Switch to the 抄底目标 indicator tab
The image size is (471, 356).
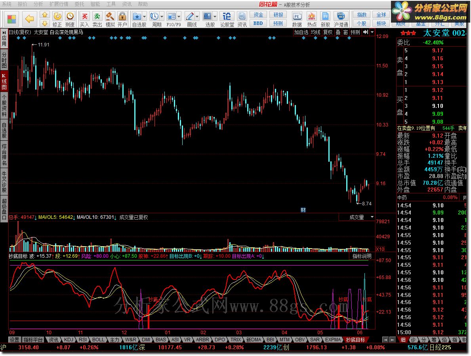pos(355,340)
